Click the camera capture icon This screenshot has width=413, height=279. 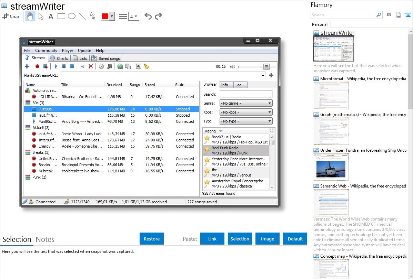click(x=389, y=15)
